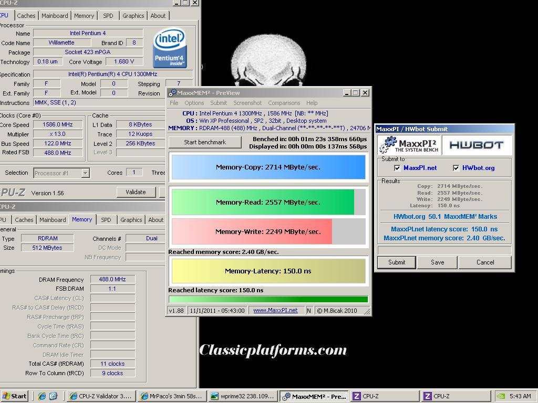This screenshot has width=538, height=403.
Task: Click the N status cell in MaxxMEM²
Action: 309,311
